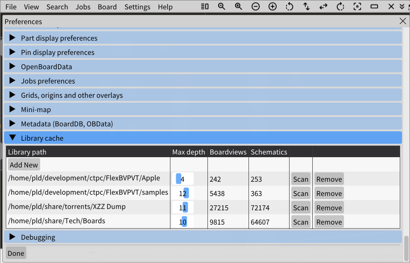This screenshot has height=263, width=410.
Task: Center the view using the crosshair icon
Action: [x=356, y=7]
